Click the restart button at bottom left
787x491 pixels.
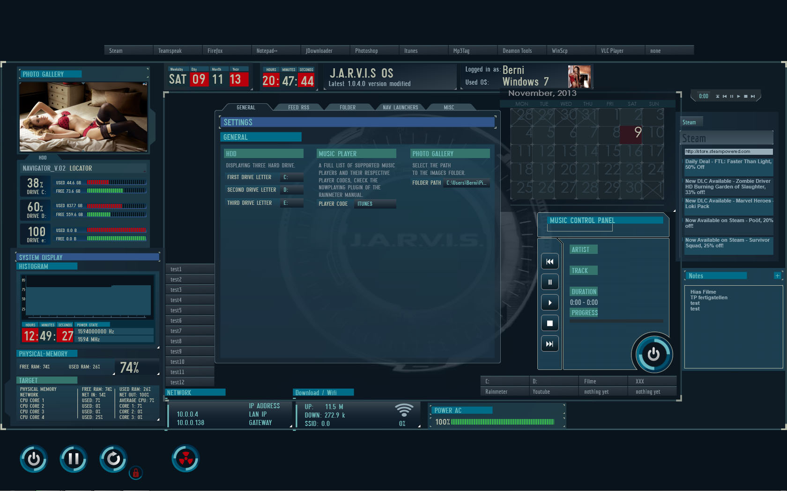113,459
